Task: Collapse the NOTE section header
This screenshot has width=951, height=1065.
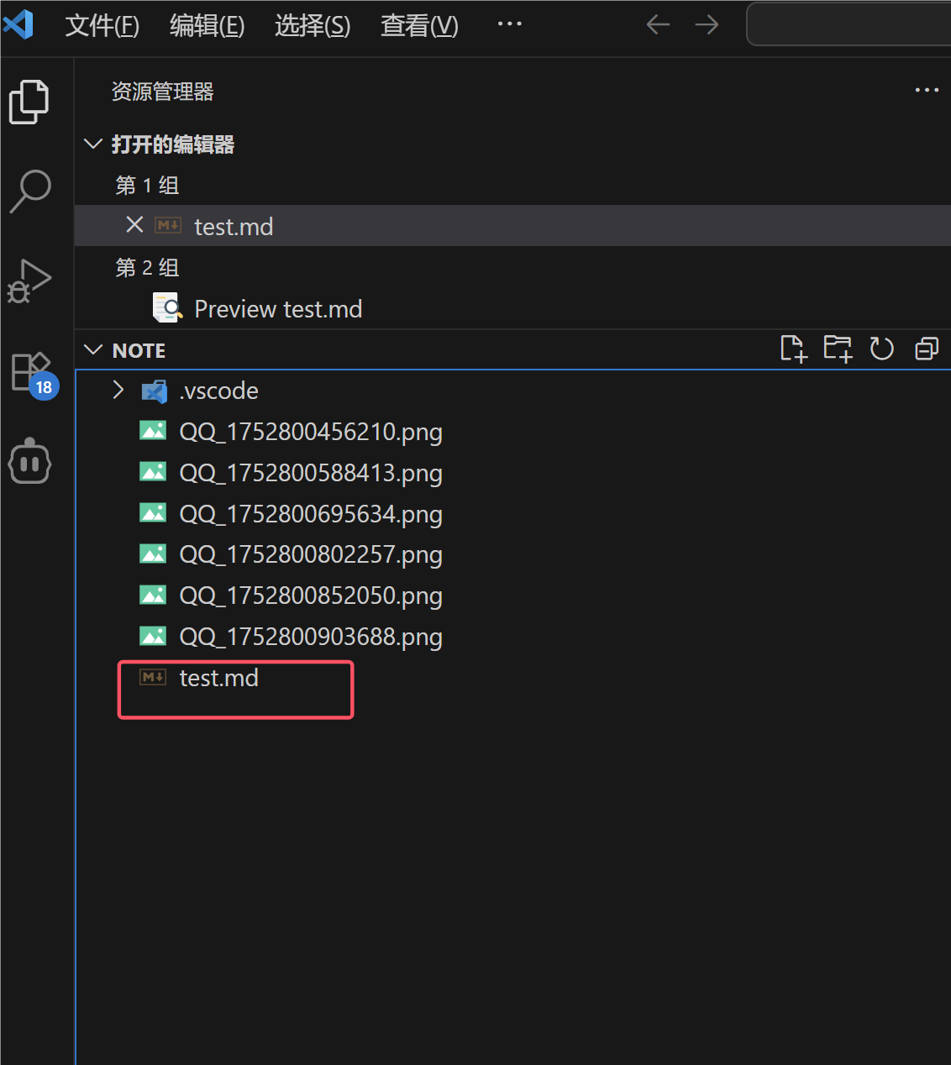Action: tap(92, 349)
